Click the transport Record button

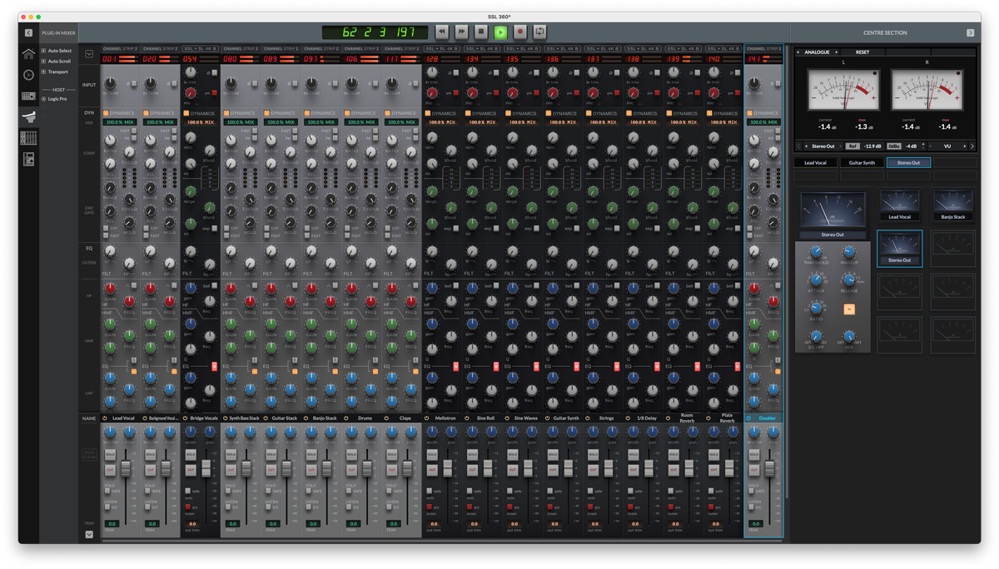520,32
